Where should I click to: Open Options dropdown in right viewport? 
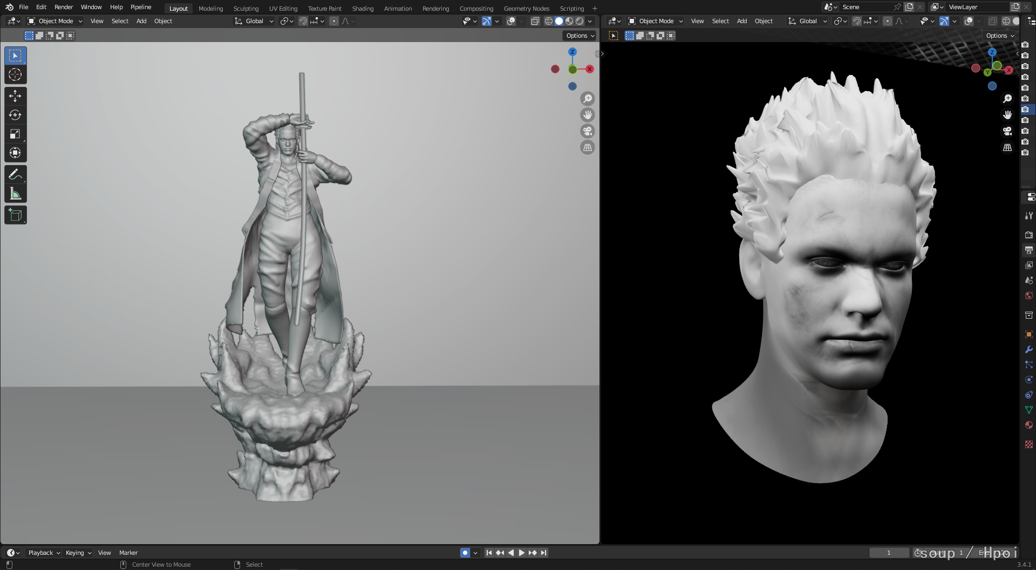(1000, 36)
